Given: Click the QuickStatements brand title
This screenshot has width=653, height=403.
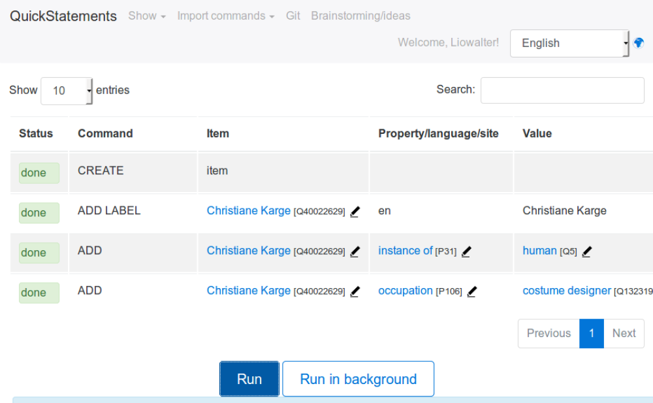Looking at the screenshot, I should (x=63, y=16).
